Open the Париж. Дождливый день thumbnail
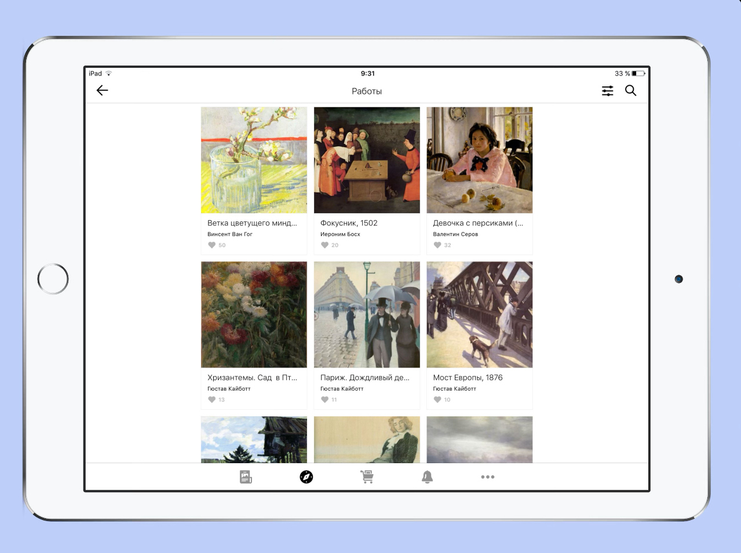The image size is (741, 553). click(367, 315)
